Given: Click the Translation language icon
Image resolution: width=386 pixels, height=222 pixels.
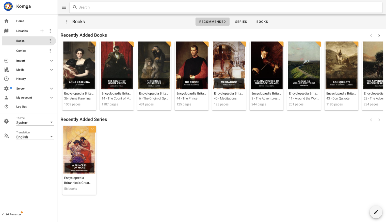Looking at the screenshot, I should click(6, 136).
